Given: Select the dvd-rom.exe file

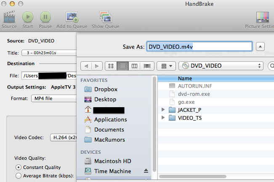Looking at the screenshot, I should pyautogui.click(x=216, y=94).
